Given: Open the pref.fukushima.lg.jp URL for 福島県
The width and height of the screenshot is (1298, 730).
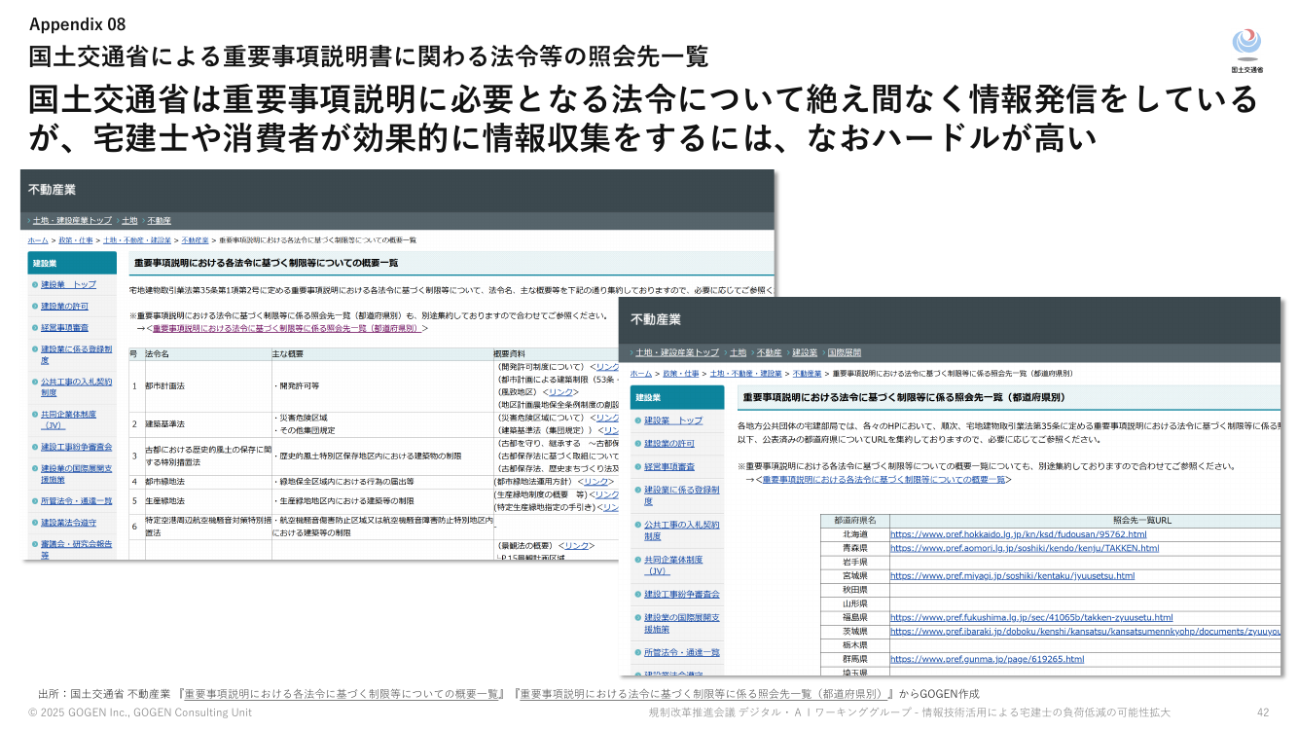Looking at the screenshot, I should pyautogui.click(x=1031, y=617).
